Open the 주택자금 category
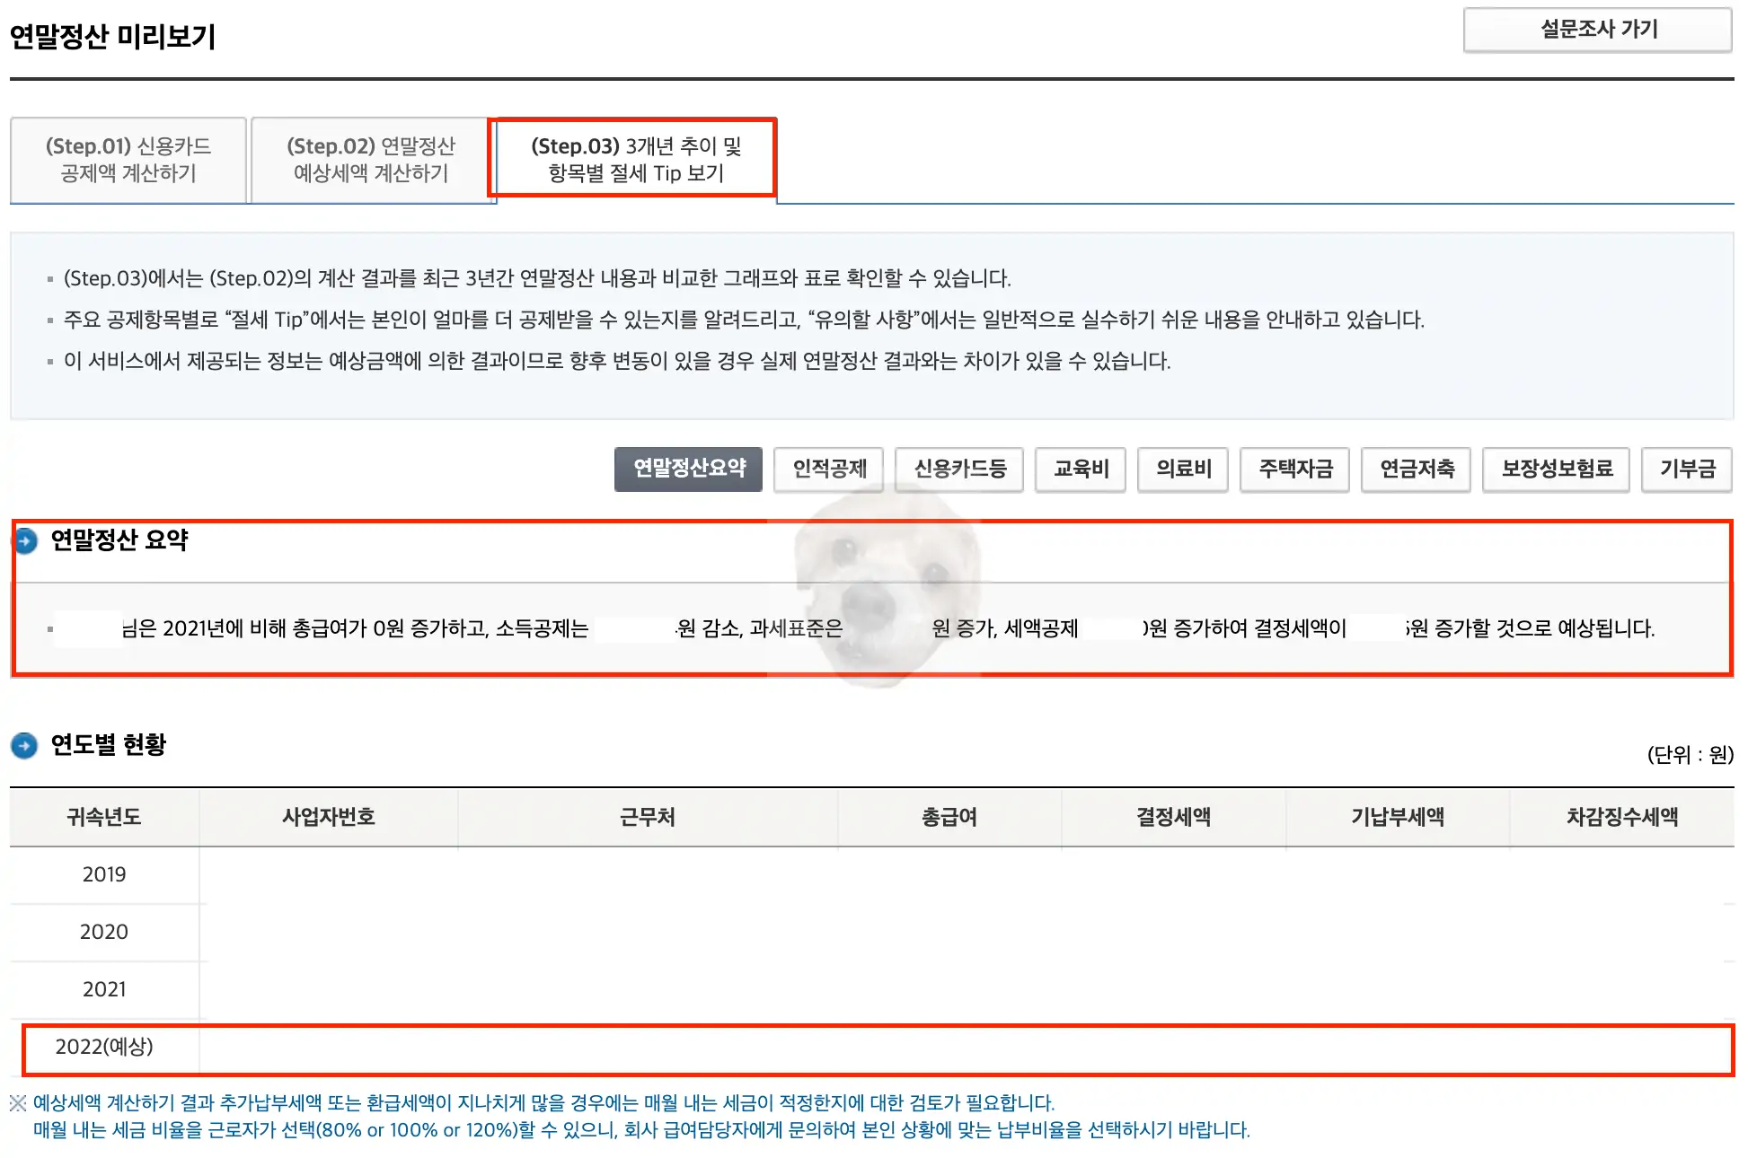This screenshot has height=1158, width=1748. click(x=1295, y=469)
